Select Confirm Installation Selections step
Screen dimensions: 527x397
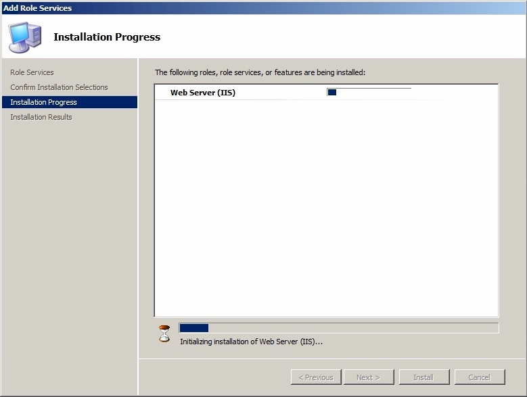[x=59, y=87]
